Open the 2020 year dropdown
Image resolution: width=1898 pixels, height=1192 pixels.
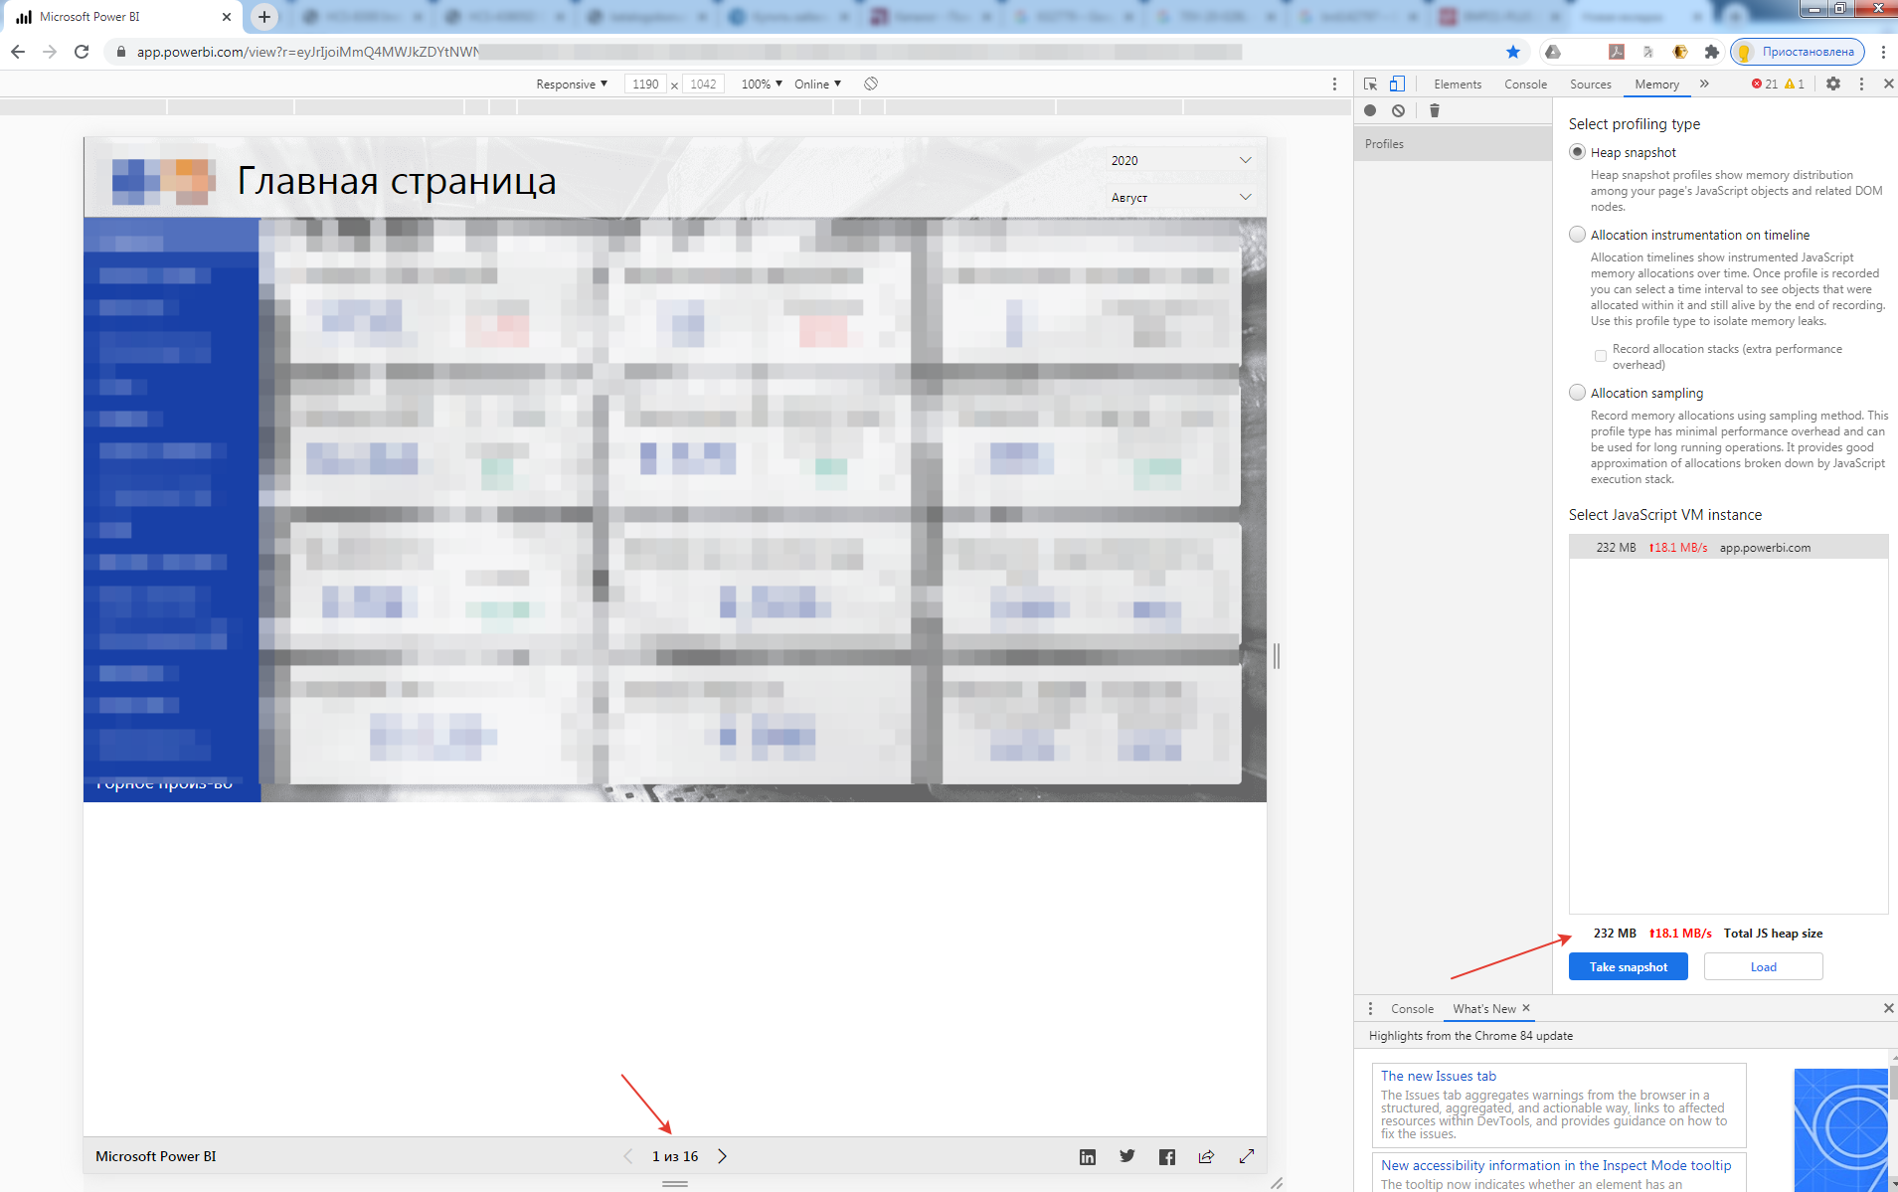pyautogui.click(x=1181, y=160)
